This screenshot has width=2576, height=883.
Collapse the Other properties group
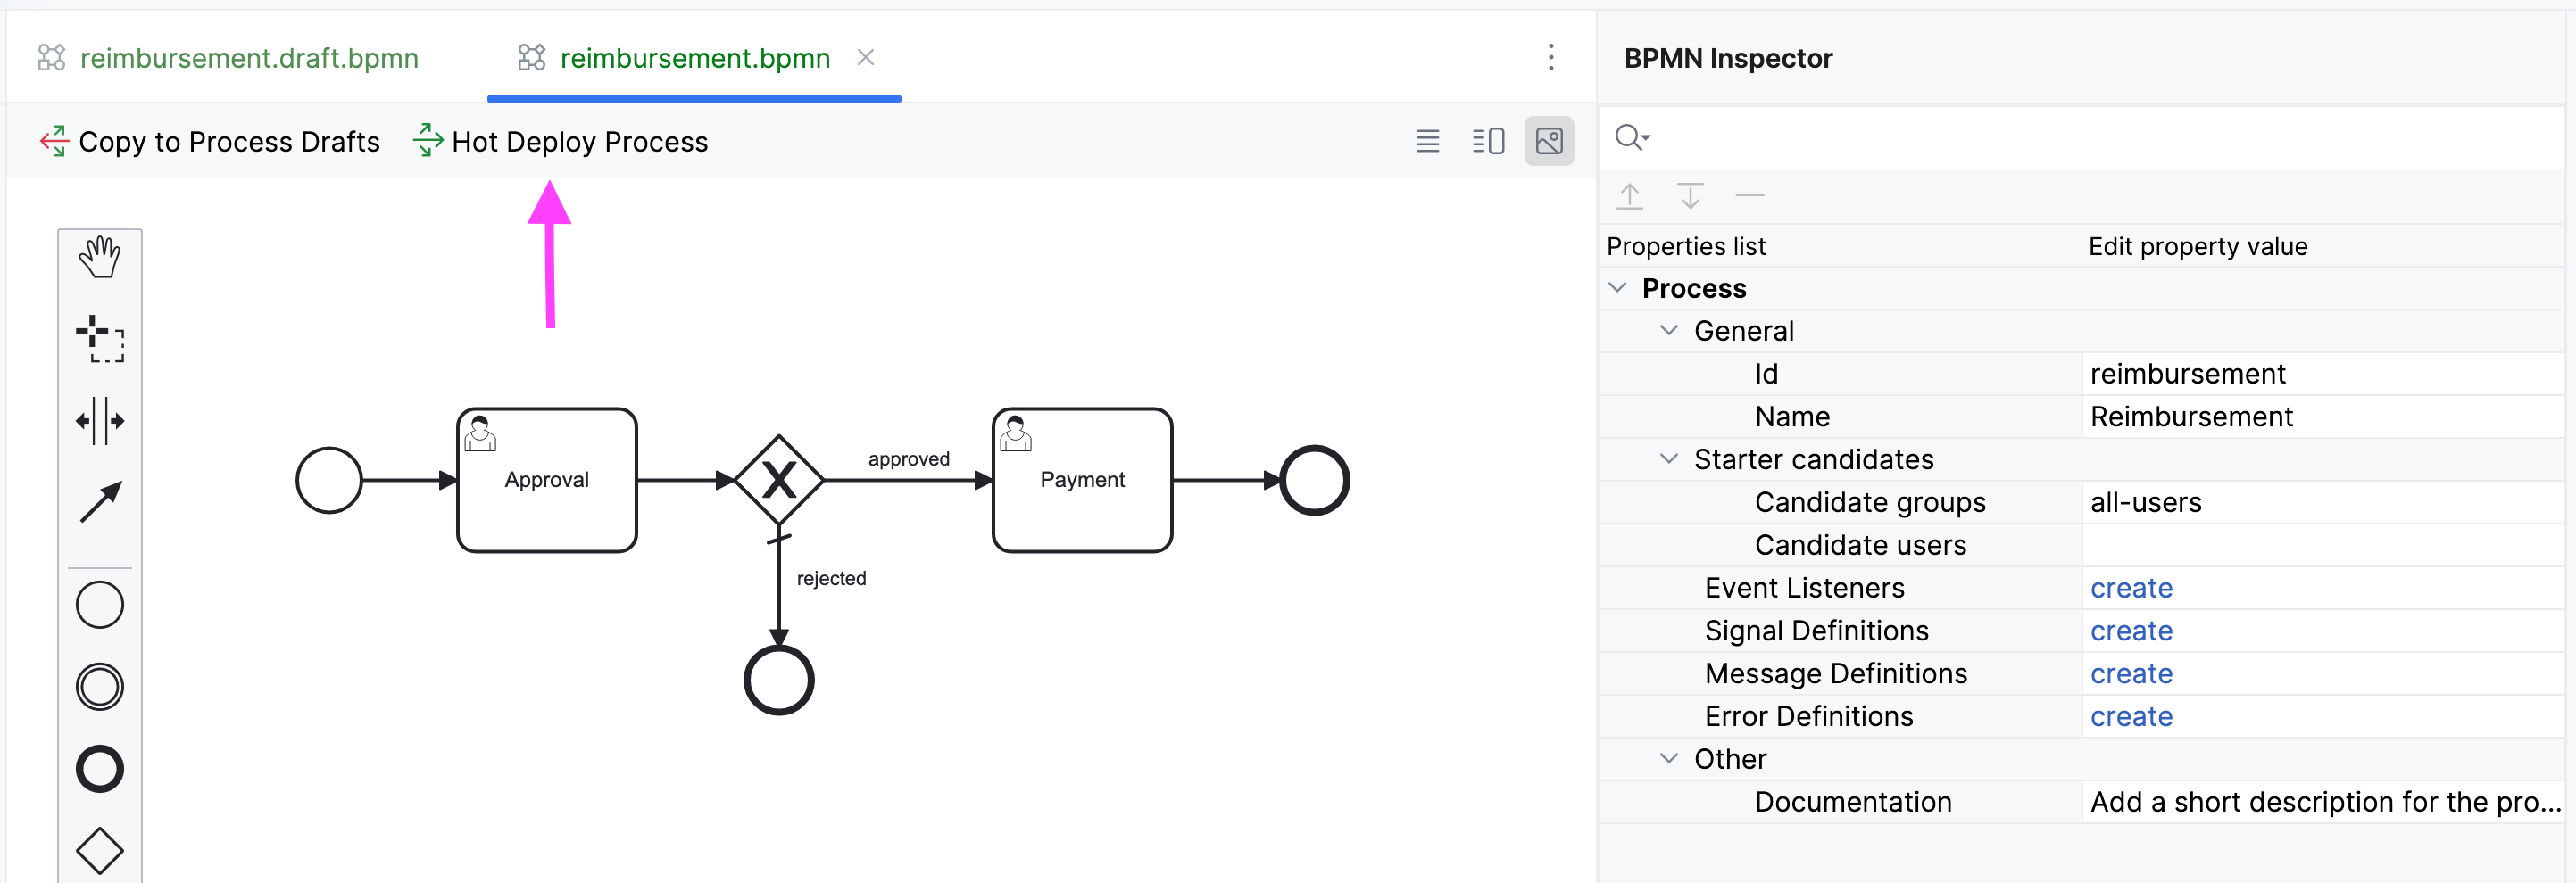tap(1668, 758)
